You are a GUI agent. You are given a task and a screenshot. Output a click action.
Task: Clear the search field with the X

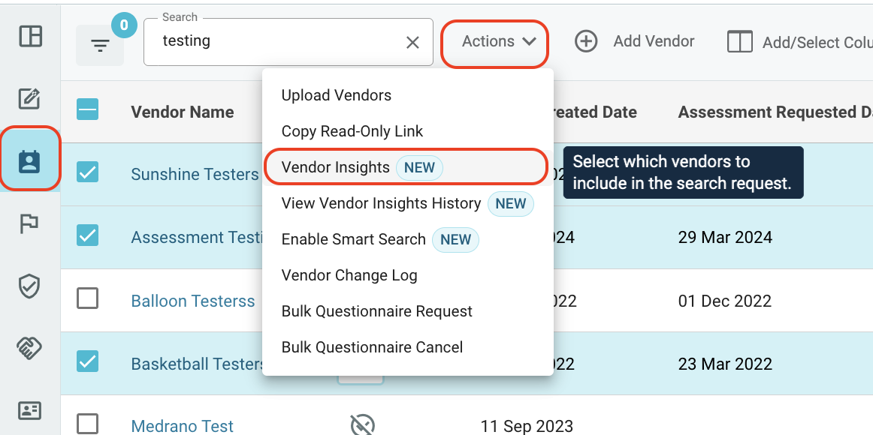412,42
